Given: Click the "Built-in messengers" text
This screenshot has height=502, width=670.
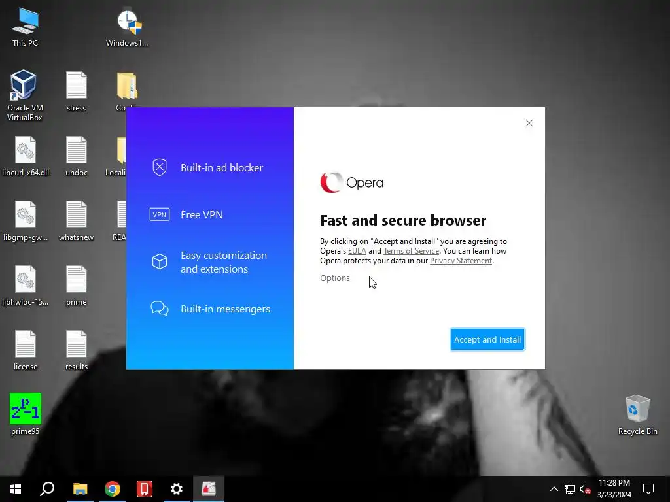Looking at the screenshot, I should tap(225, 309).
